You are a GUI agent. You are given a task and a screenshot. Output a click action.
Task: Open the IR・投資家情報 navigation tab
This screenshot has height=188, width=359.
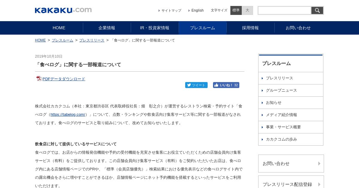155,28
